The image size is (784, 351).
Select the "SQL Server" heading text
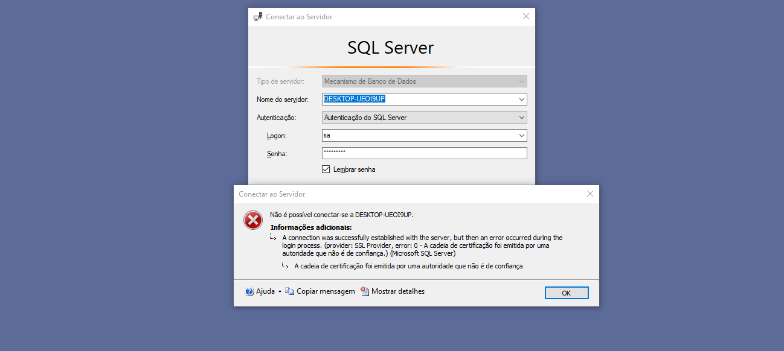[391, 48]
